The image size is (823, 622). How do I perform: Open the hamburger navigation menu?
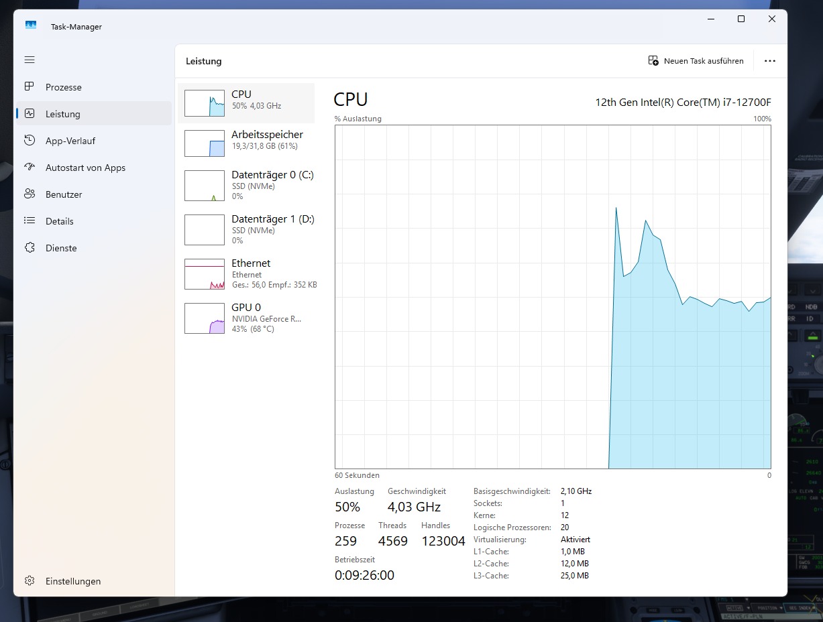pyautogui.click(x=30, y=60)
